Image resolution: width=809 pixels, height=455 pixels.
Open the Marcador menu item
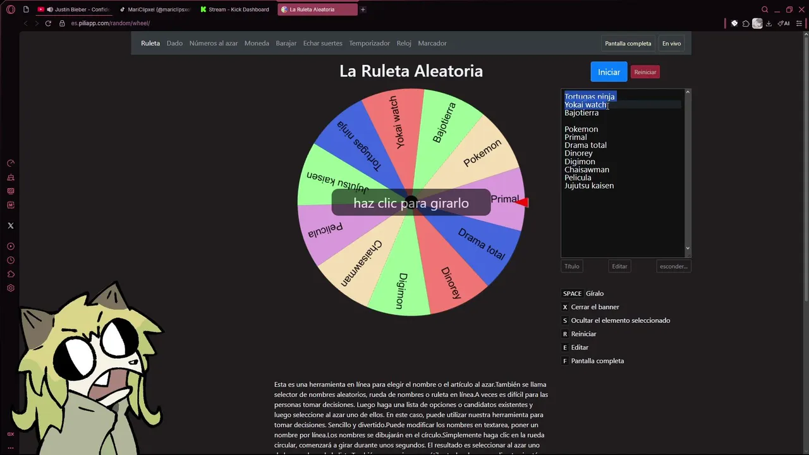432,44
